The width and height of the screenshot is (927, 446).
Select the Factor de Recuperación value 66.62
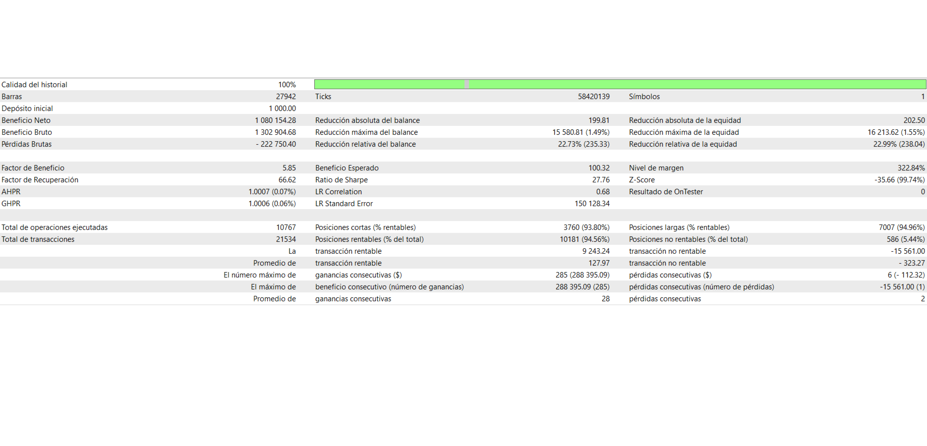(x=287, y=180)
